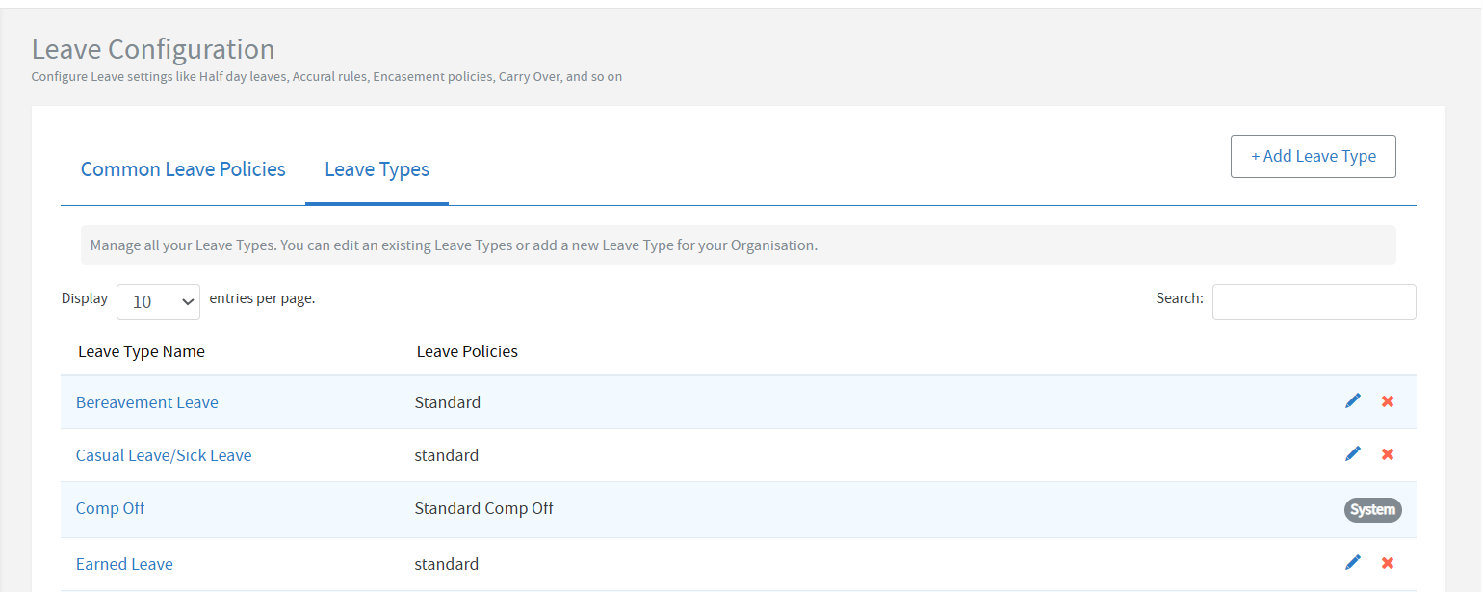Open the Earned Leave link

(x=124, y=564)
